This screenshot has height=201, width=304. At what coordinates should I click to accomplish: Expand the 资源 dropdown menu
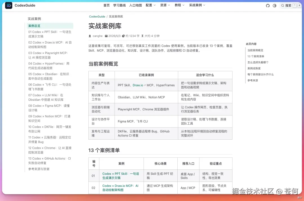[x=165, y=5]
